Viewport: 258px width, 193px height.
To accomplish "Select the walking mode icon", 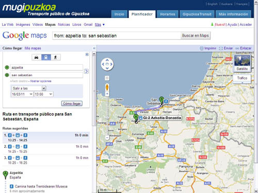I will tap(56, 57).
